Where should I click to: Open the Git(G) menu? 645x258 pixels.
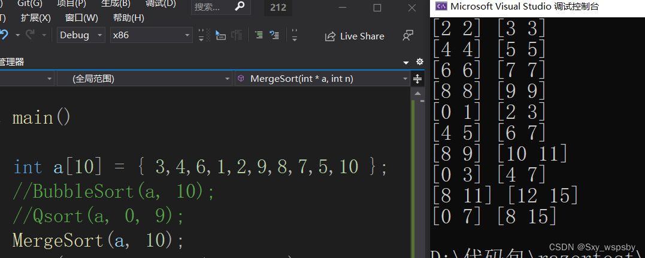coord(30,4)
